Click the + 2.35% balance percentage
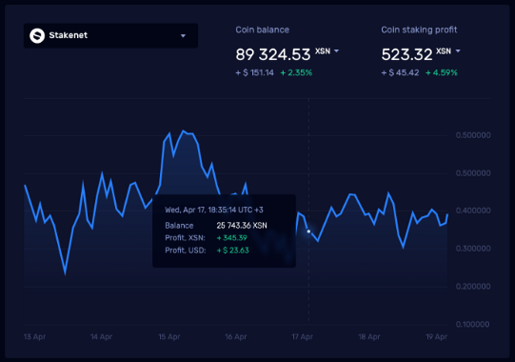The height and width of the screenshot is (362, 515). (296, 72)
